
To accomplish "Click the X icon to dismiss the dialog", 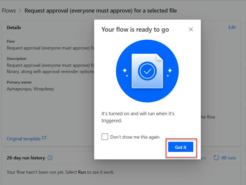I will pyautogui.click(x=191, y=29).
